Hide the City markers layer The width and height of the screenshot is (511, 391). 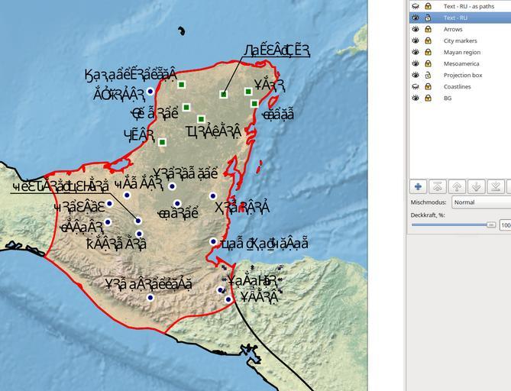[x=416, y=40]
